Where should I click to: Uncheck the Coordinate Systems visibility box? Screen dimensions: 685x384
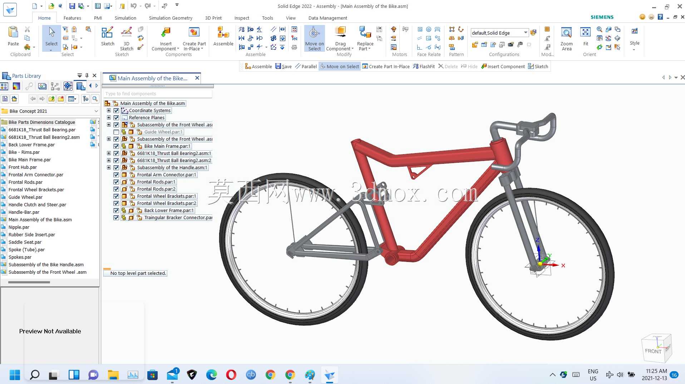tap(116, 111)
